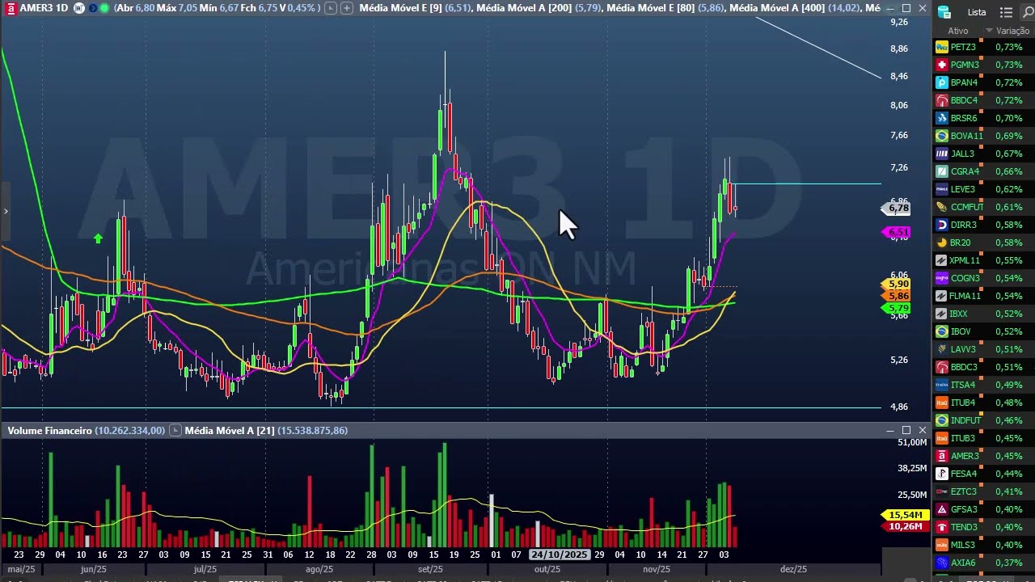Click the ITUB4 Itaú logo icon

click(x=941, y=403)
